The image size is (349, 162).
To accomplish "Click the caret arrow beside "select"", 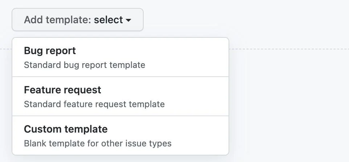I will click(x=128, y=20).
